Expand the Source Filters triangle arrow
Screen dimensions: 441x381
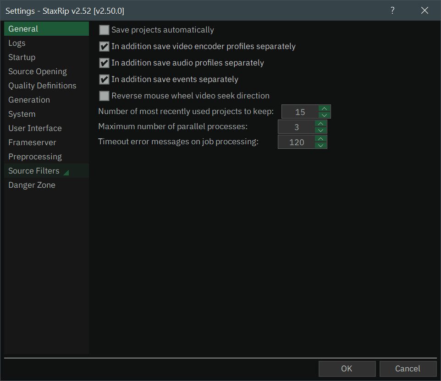(66, 173)
